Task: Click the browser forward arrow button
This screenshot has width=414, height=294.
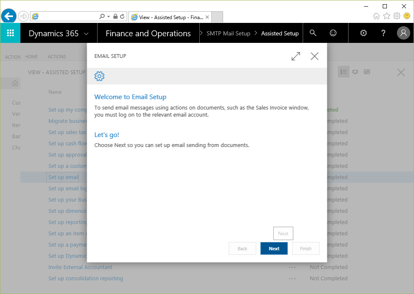Action: click(23, 16)
